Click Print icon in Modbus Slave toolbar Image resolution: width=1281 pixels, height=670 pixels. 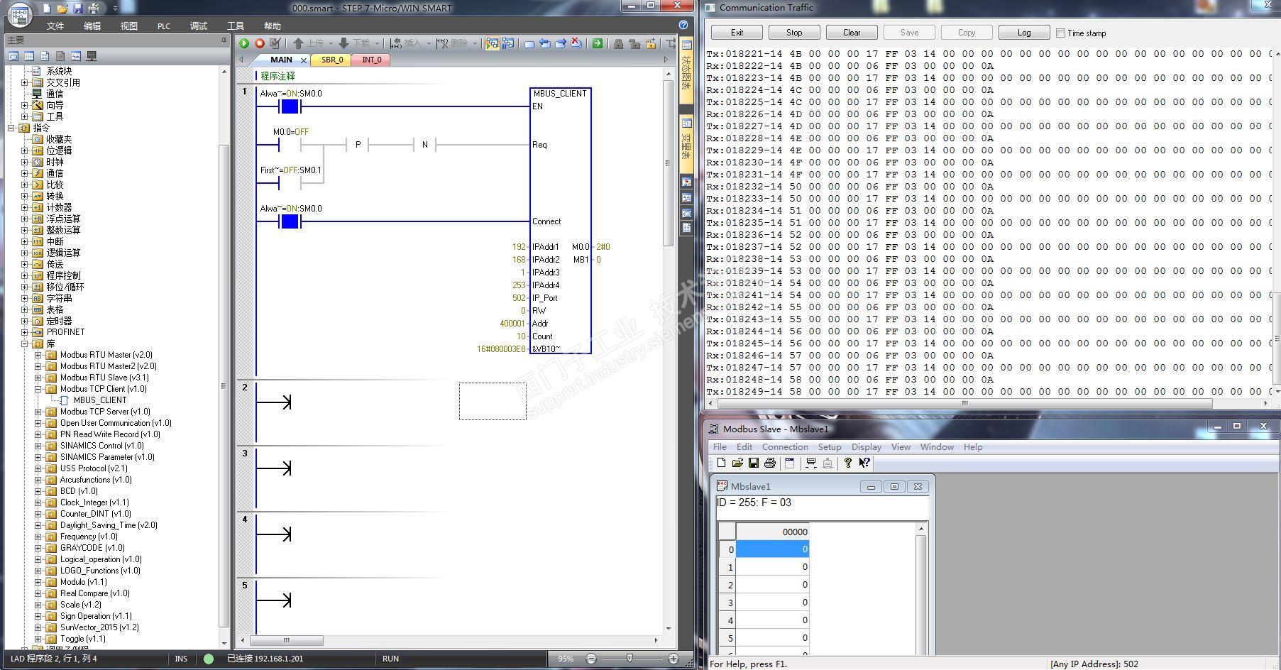[770, 463]
